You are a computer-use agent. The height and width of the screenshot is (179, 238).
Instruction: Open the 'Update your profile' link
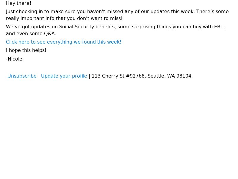(64, 76)
